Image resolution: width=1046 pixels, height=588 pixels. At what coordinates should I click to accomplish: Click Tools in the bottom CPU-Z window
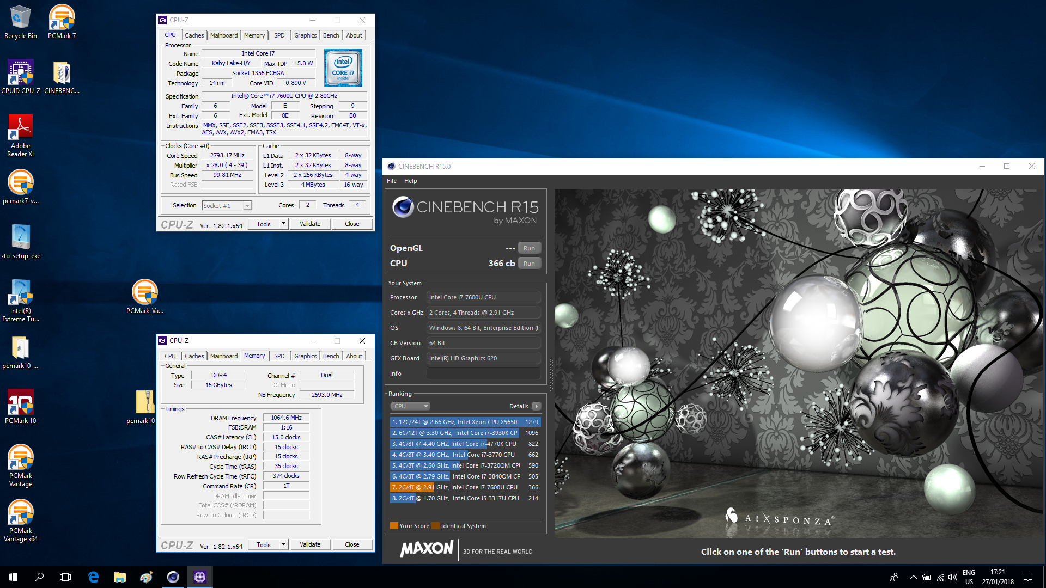pos(264,544)
